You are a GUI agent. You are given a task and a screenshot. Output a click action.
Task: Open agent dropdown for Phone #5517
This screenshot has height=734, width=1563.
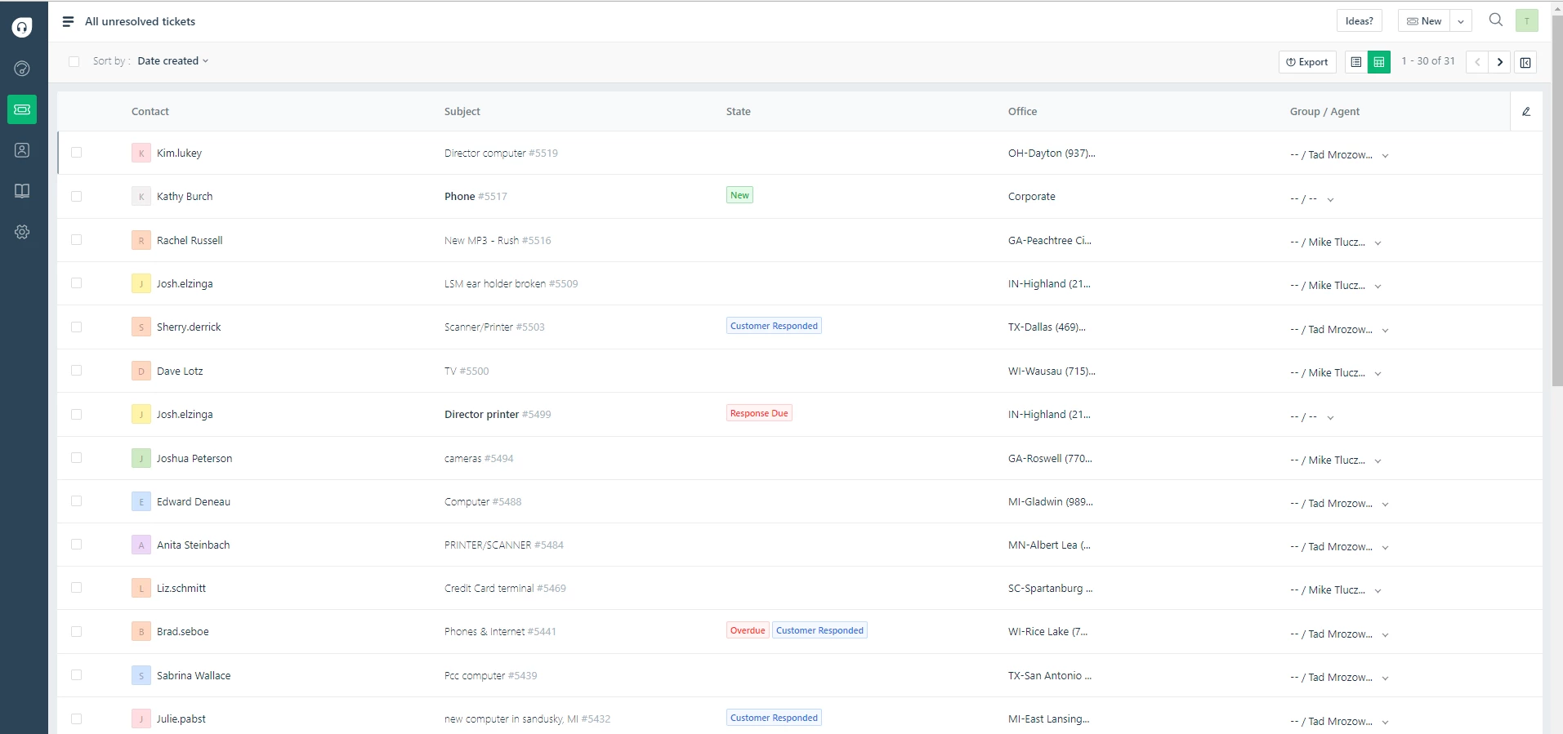(x=1330, y=199)
